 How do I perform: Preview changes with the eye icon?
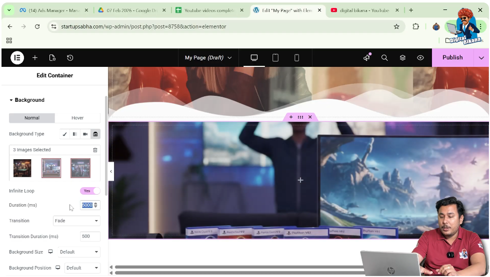(x=420, y=57)
